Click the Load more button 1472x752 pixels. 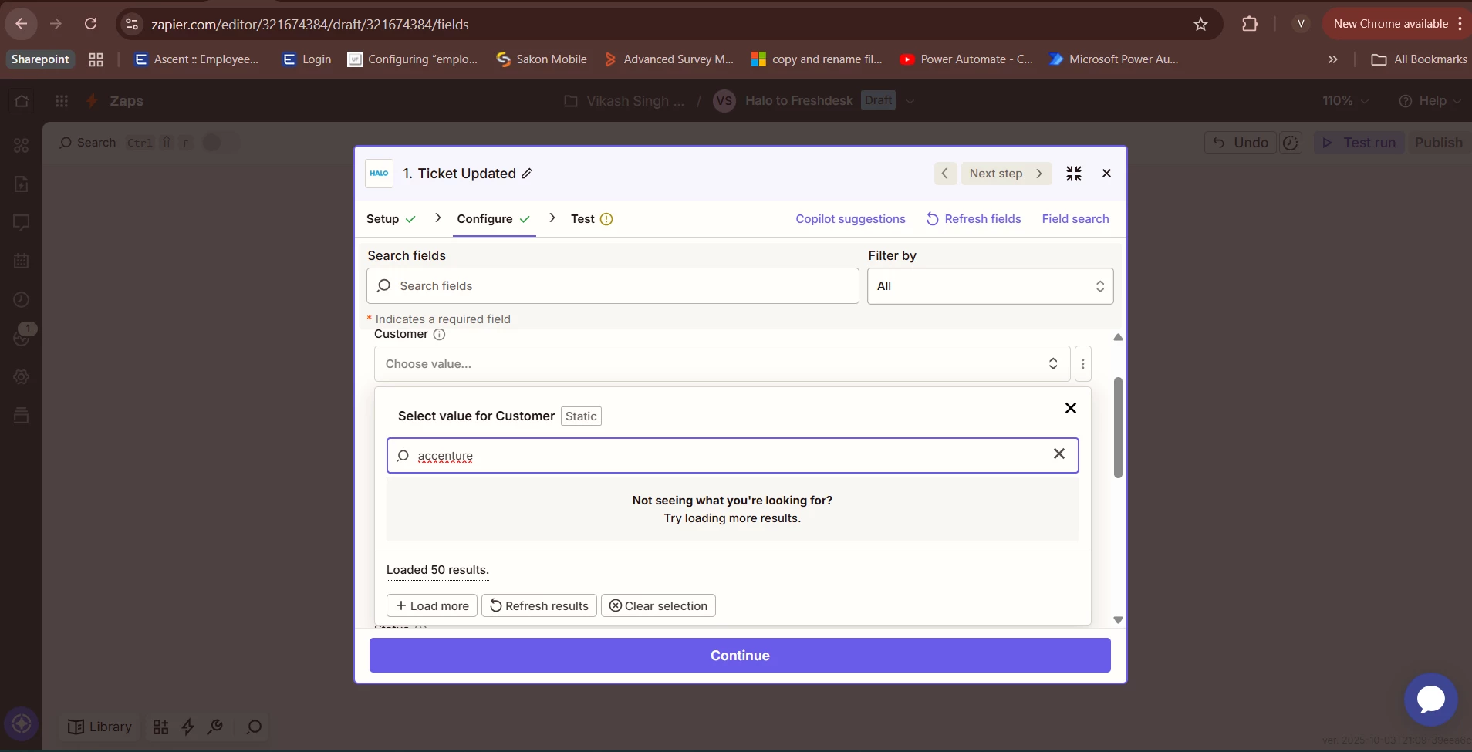coord(432,606)
